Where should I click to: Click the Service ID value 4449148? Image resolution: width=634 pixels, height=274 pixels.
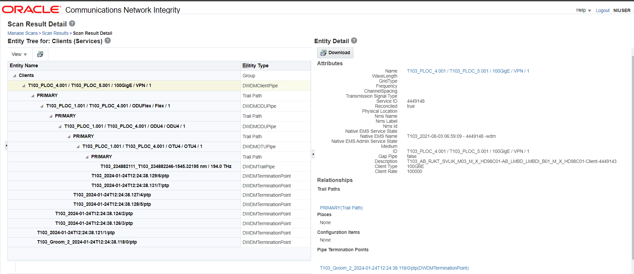(x=416, y=101)
